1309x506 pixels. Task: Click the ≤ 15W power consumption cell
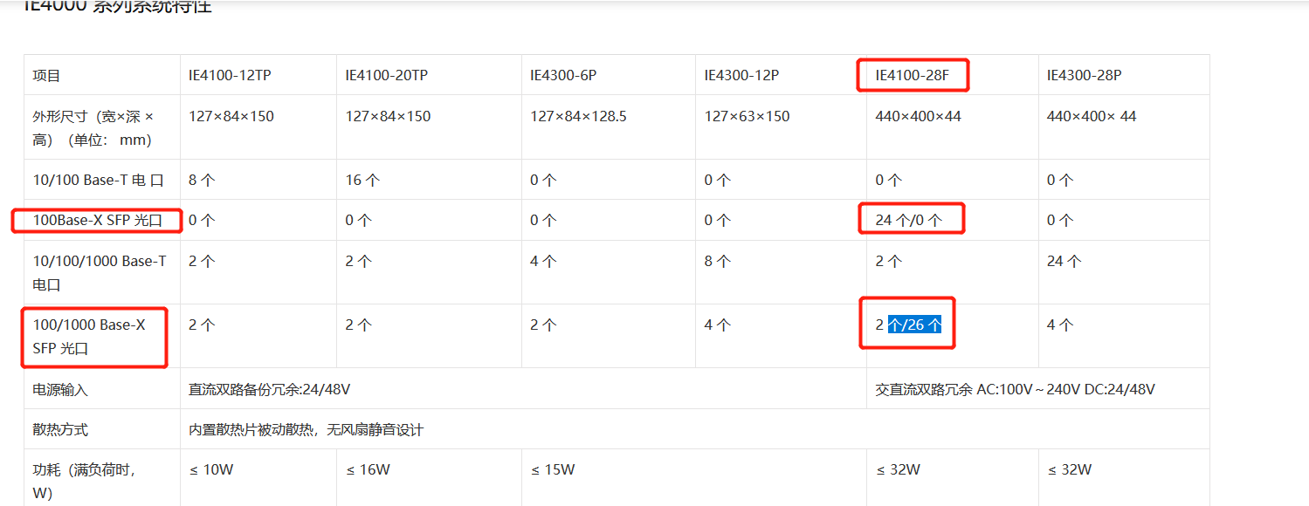tap(553, 469)
